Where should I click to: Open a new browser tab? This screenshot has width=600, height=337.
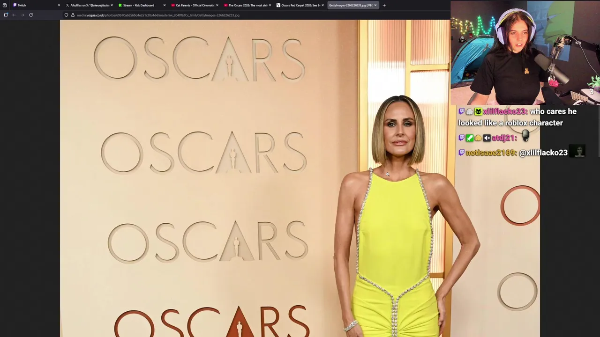pos(384,5)
